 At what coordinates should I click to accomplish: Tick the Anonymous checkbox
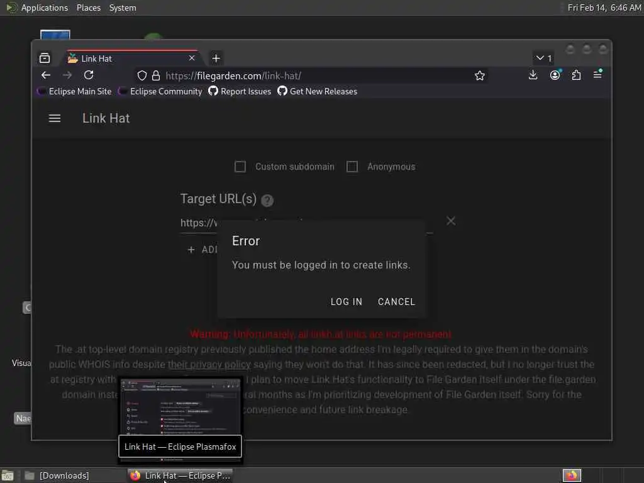(352, 167)
